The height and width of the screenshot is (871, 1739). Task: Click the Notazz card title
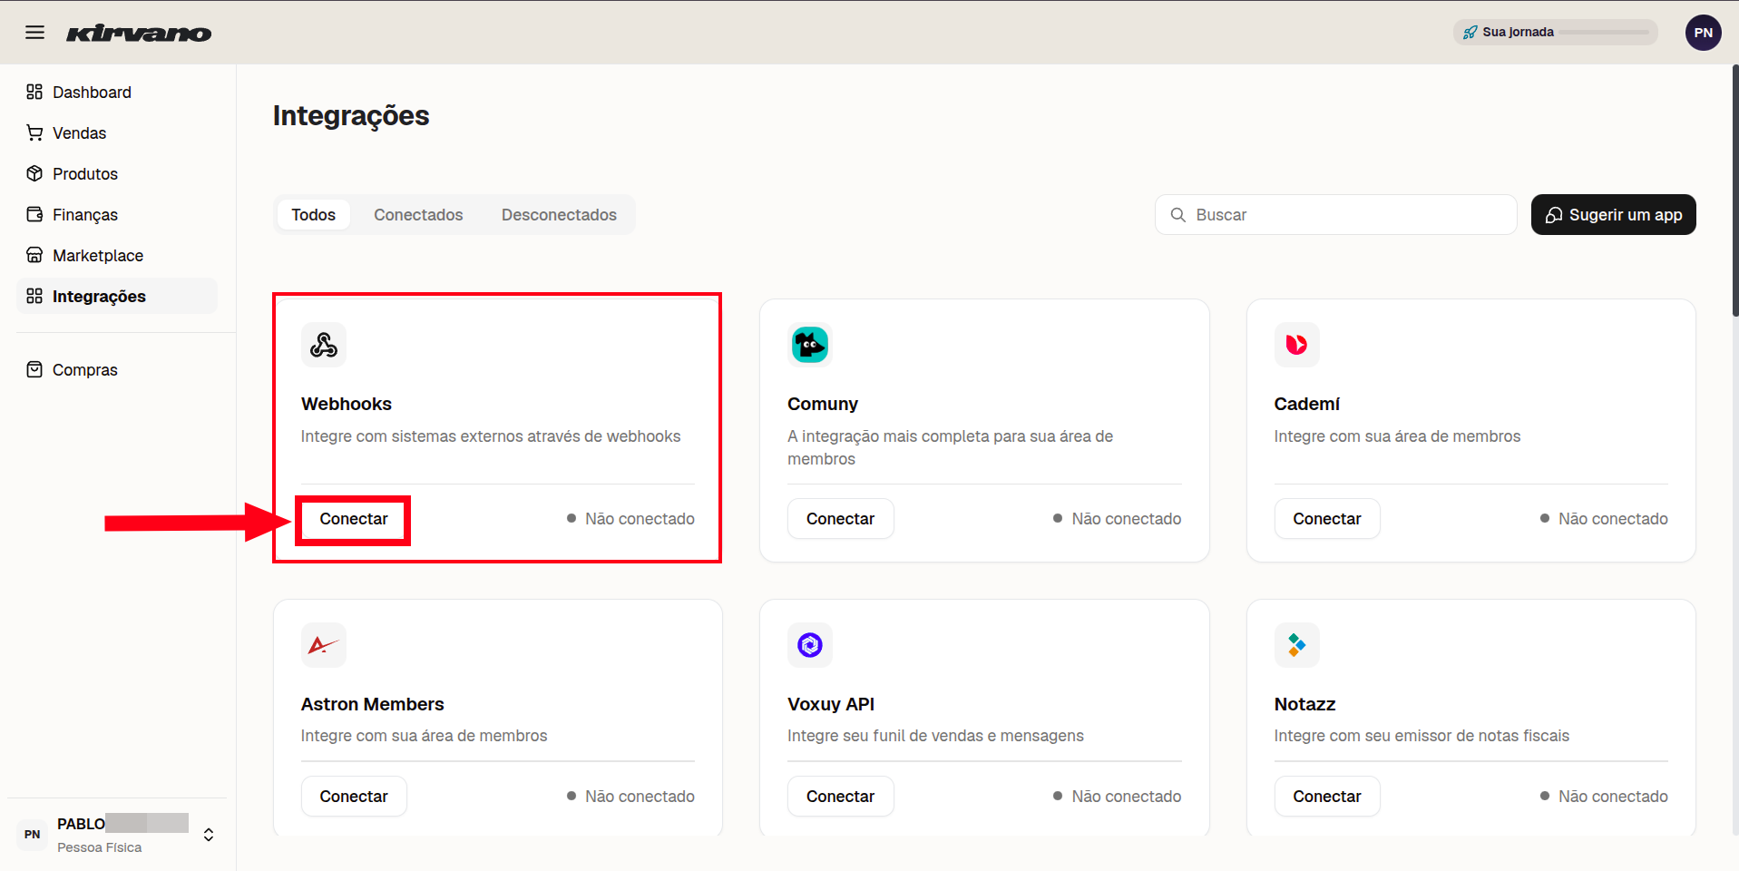[x=1304, y=704]
